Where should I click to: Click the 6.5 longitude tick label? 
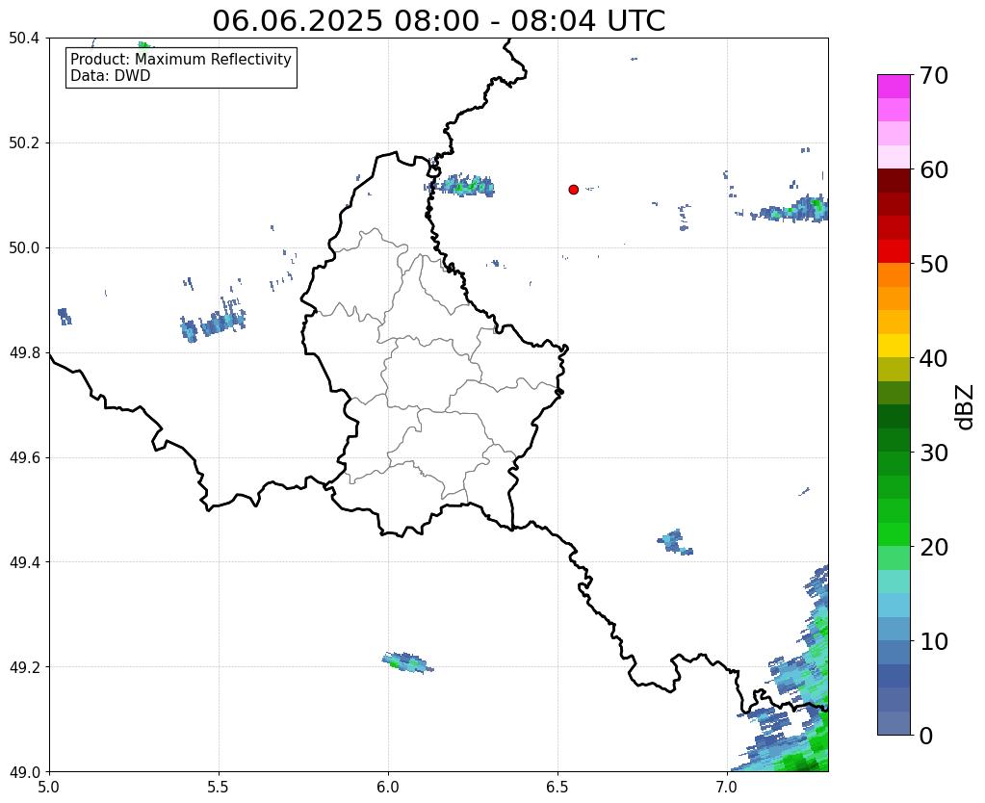[x=557, y=787]
